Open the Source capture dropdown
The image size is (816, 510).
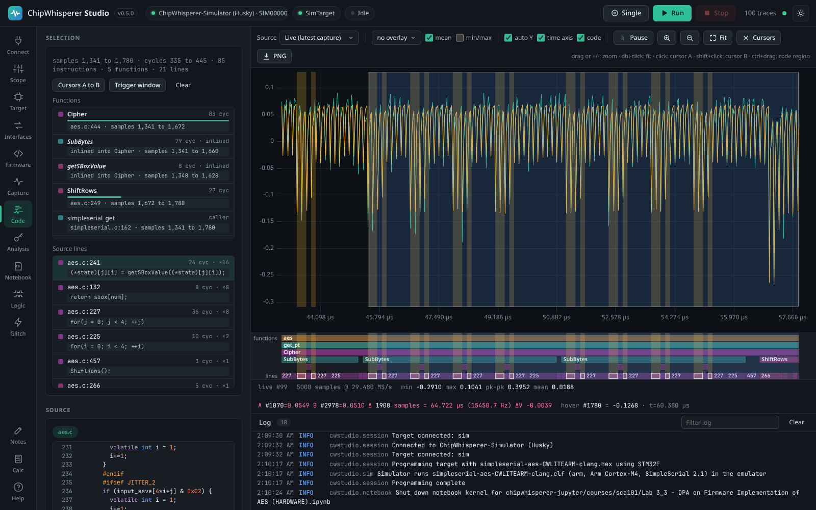319,38
